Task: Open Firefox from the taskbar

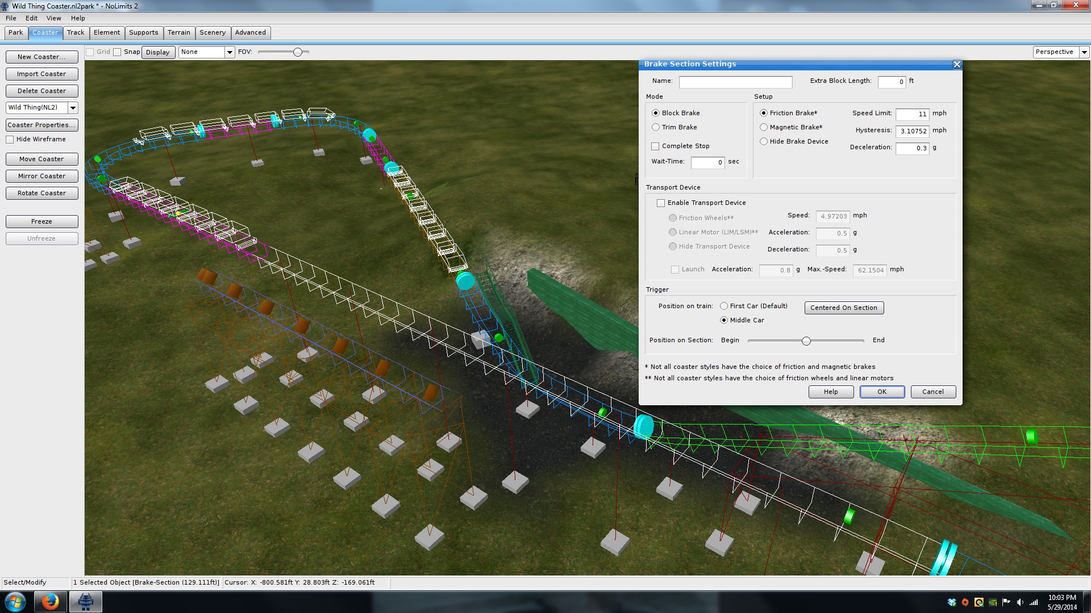Action: point(50,602)
